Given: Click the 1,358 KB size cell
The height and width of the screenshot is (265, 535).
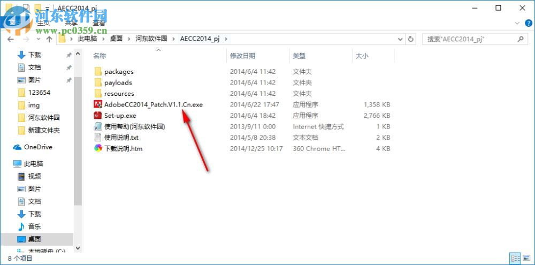Looking at the screenshot, I should click(x=377, y=104).
